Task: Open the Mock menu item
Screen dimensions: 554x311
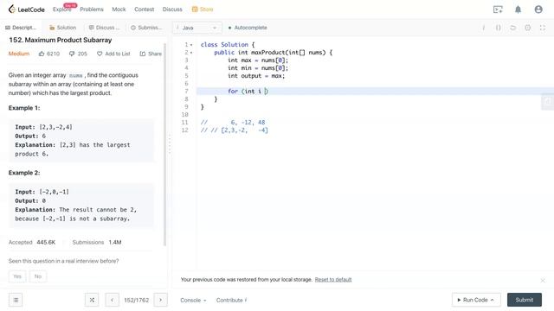Action: (x=119, y=10)
